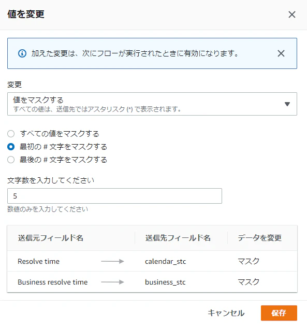Viewport: 307px width, 325px height.
Task: Click the 文字数 input field containing 5
Action: tap(114, 196)
